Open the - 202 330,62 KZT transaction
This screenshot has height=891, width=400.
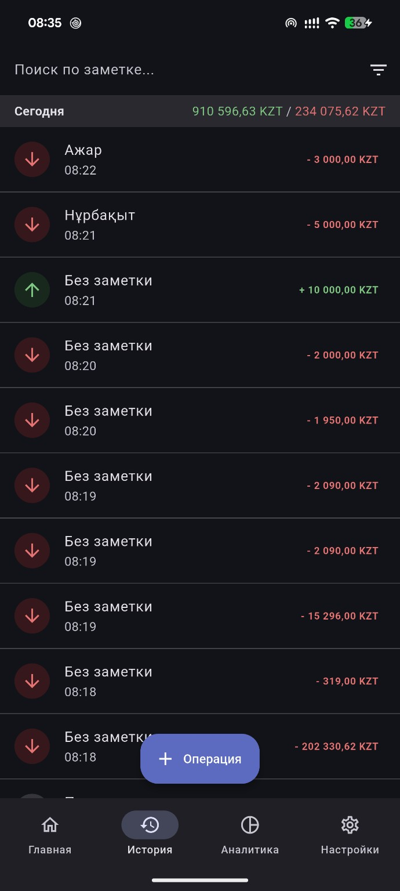pos(200,747)
